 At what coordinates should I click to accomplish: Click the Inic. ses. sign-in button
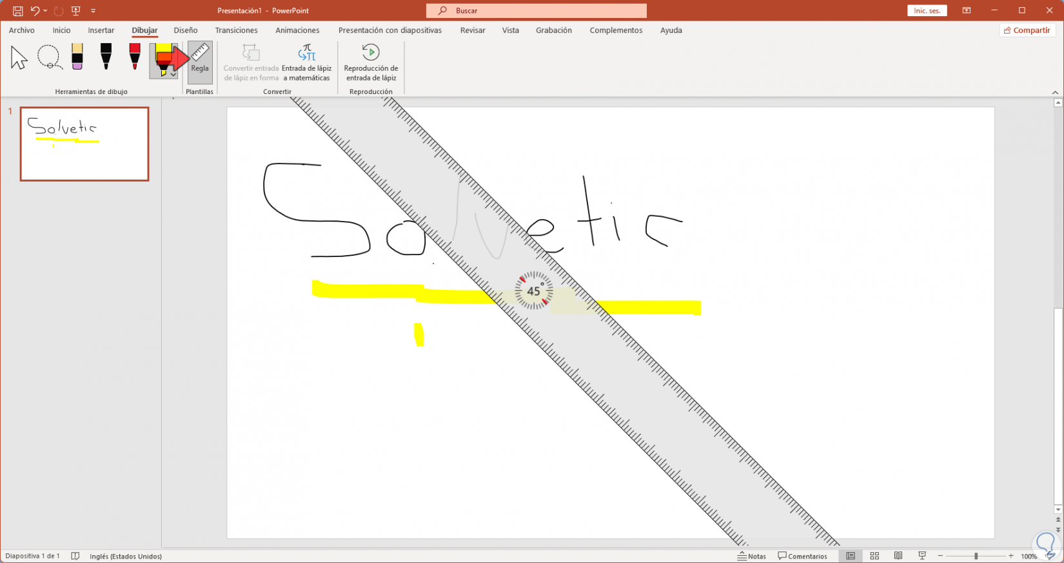pyautogui.click(x=927, y=11)
